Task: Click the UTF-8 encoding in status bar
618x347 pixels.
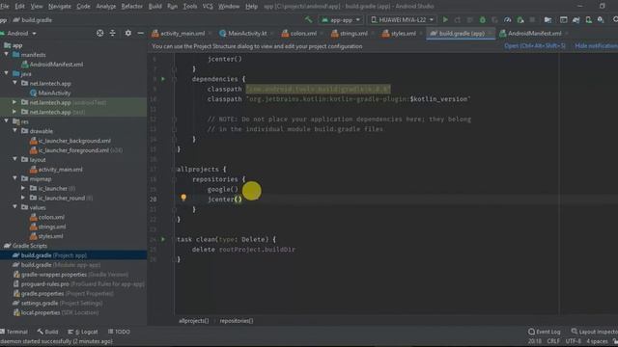Action: coord(573,341)
